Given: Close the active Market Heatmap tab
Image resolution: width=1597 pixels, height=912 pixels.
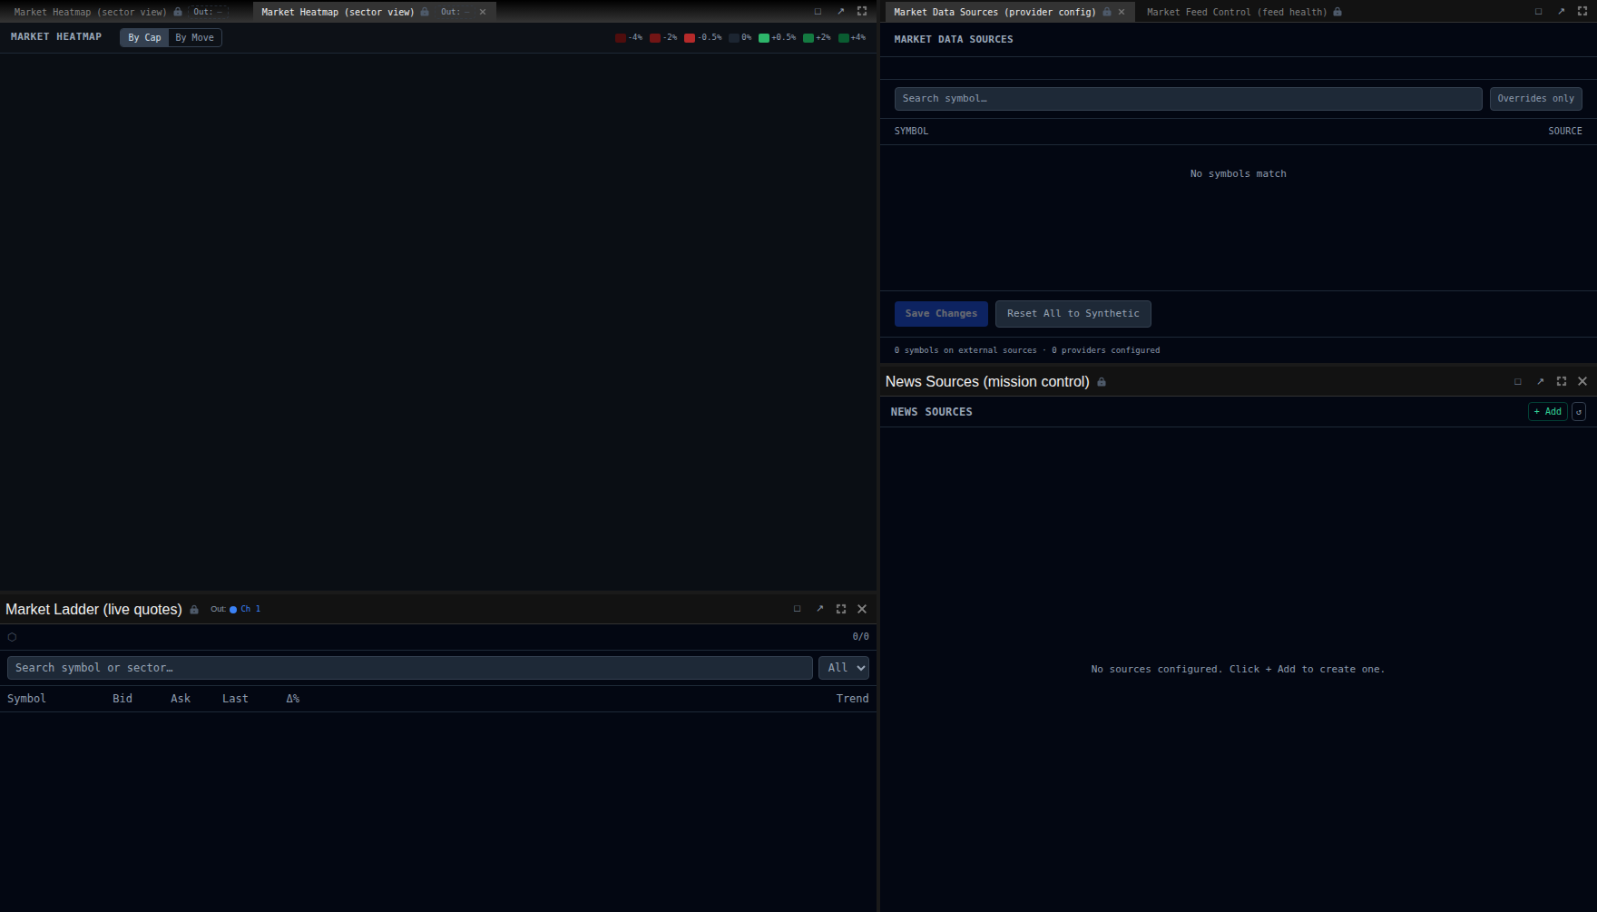Looking at the screenshot, I should pos(483,12).
